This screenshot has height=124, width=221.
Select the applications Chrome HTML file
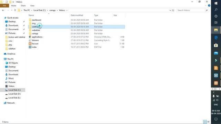point(37,37)
